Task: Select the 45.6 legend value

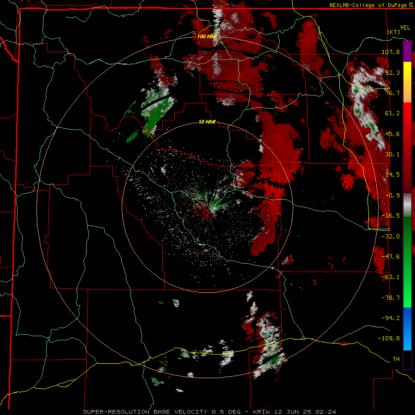Action: click(392, 134)
